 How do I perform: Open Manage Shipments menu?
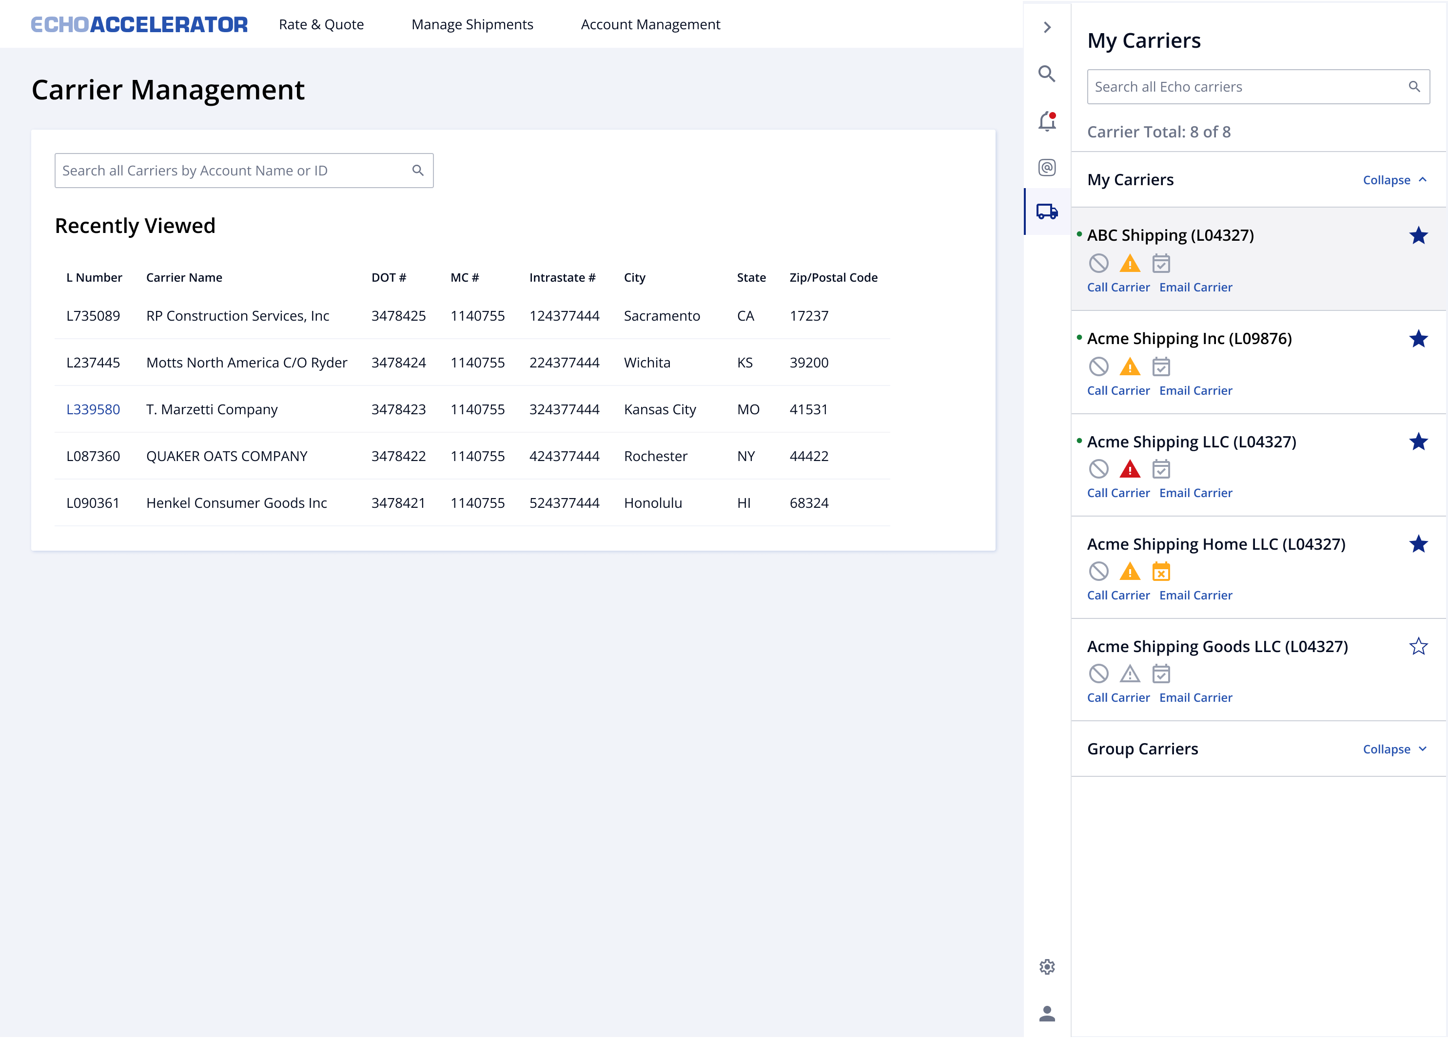(472, 24)
